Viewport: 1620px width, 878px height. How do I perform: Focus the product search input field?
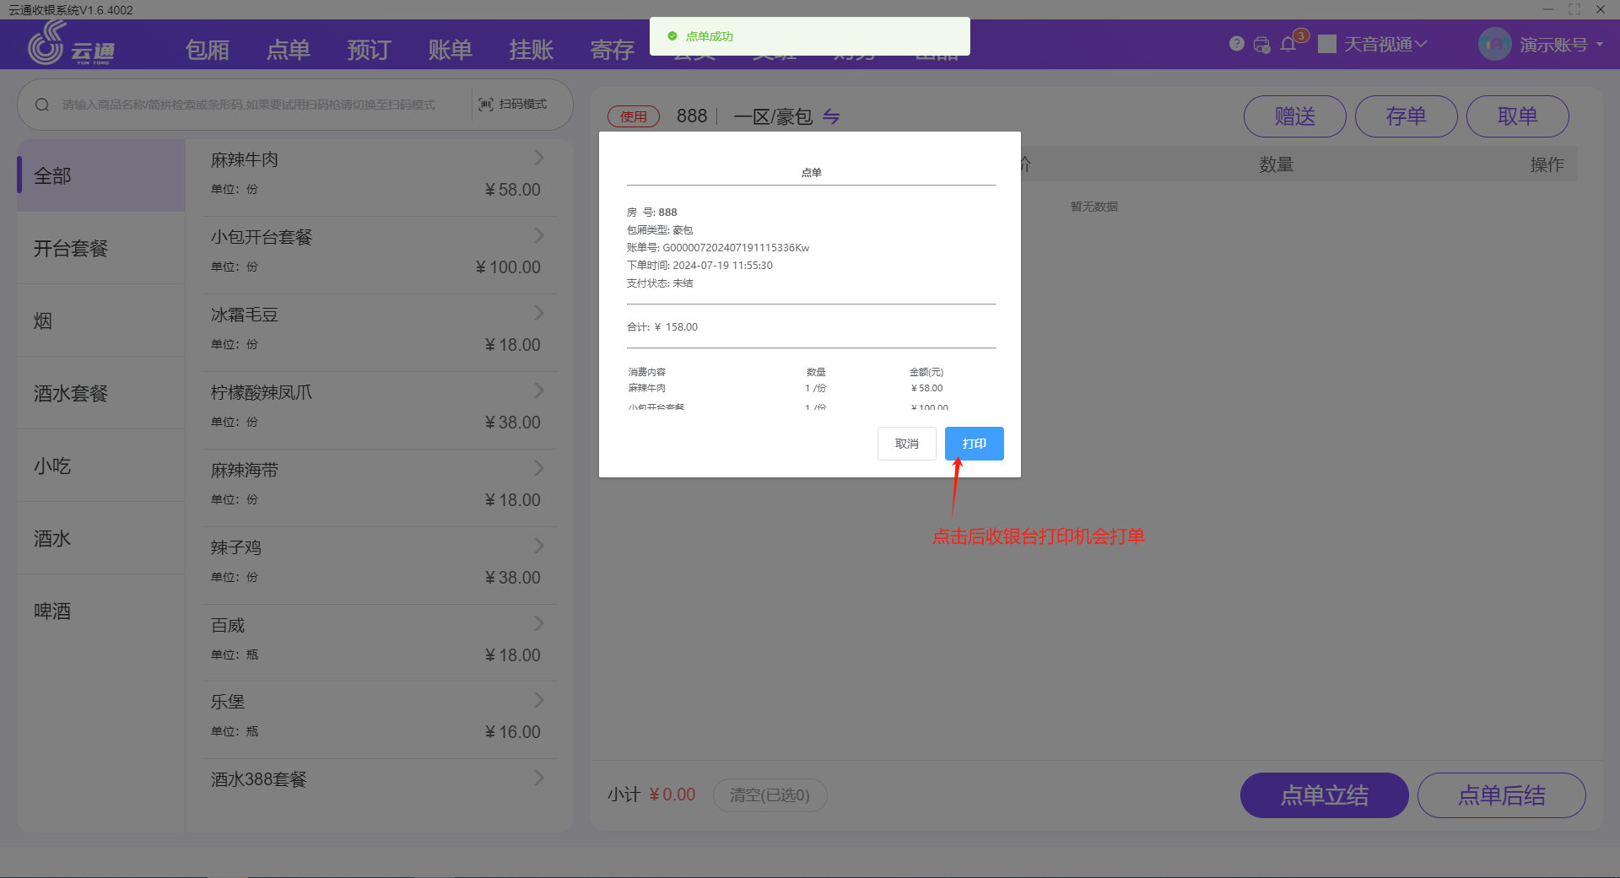[x=253, y=105]
